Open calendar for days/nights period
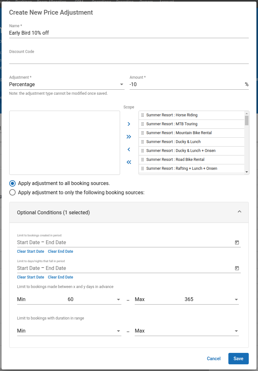This screenshot has width=258, height=371. [237, 268]
